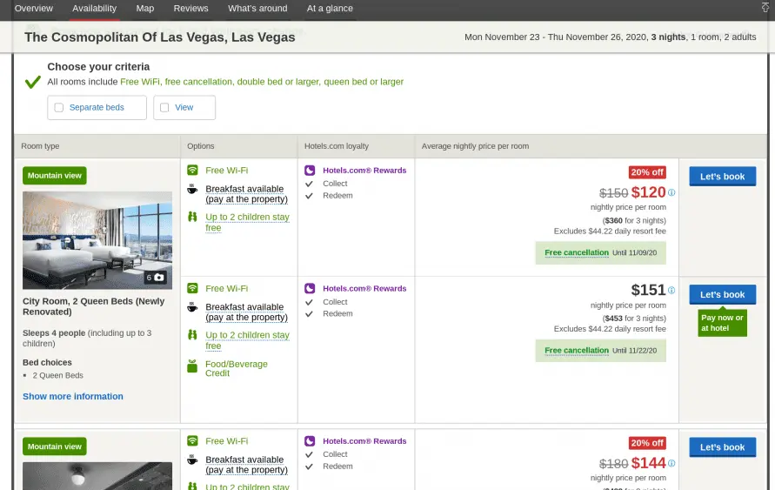Image resolution: width=775 pixels, height=490 pixels.
Task: Click the Average nightly price per room header
Action: click(475, 146)
